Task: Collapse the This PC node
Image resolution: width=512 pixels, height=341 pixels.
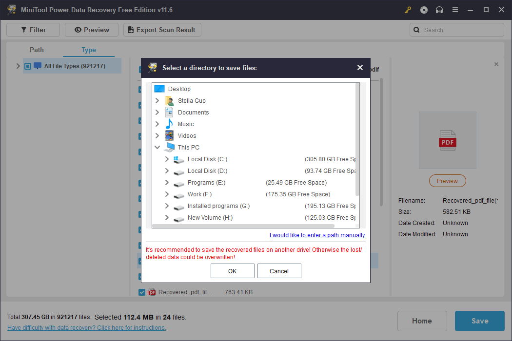Action: (x=157, y=147)
